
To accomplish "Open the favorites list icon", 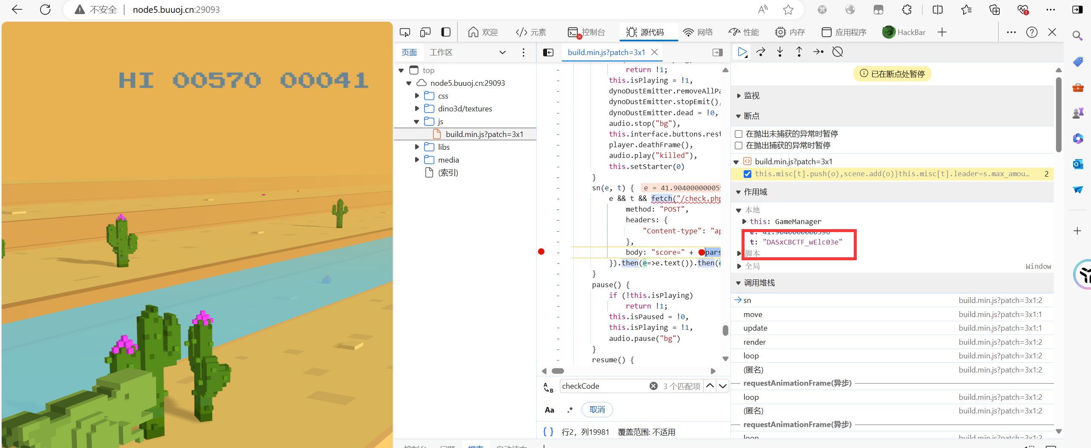I will click(966, 9).
